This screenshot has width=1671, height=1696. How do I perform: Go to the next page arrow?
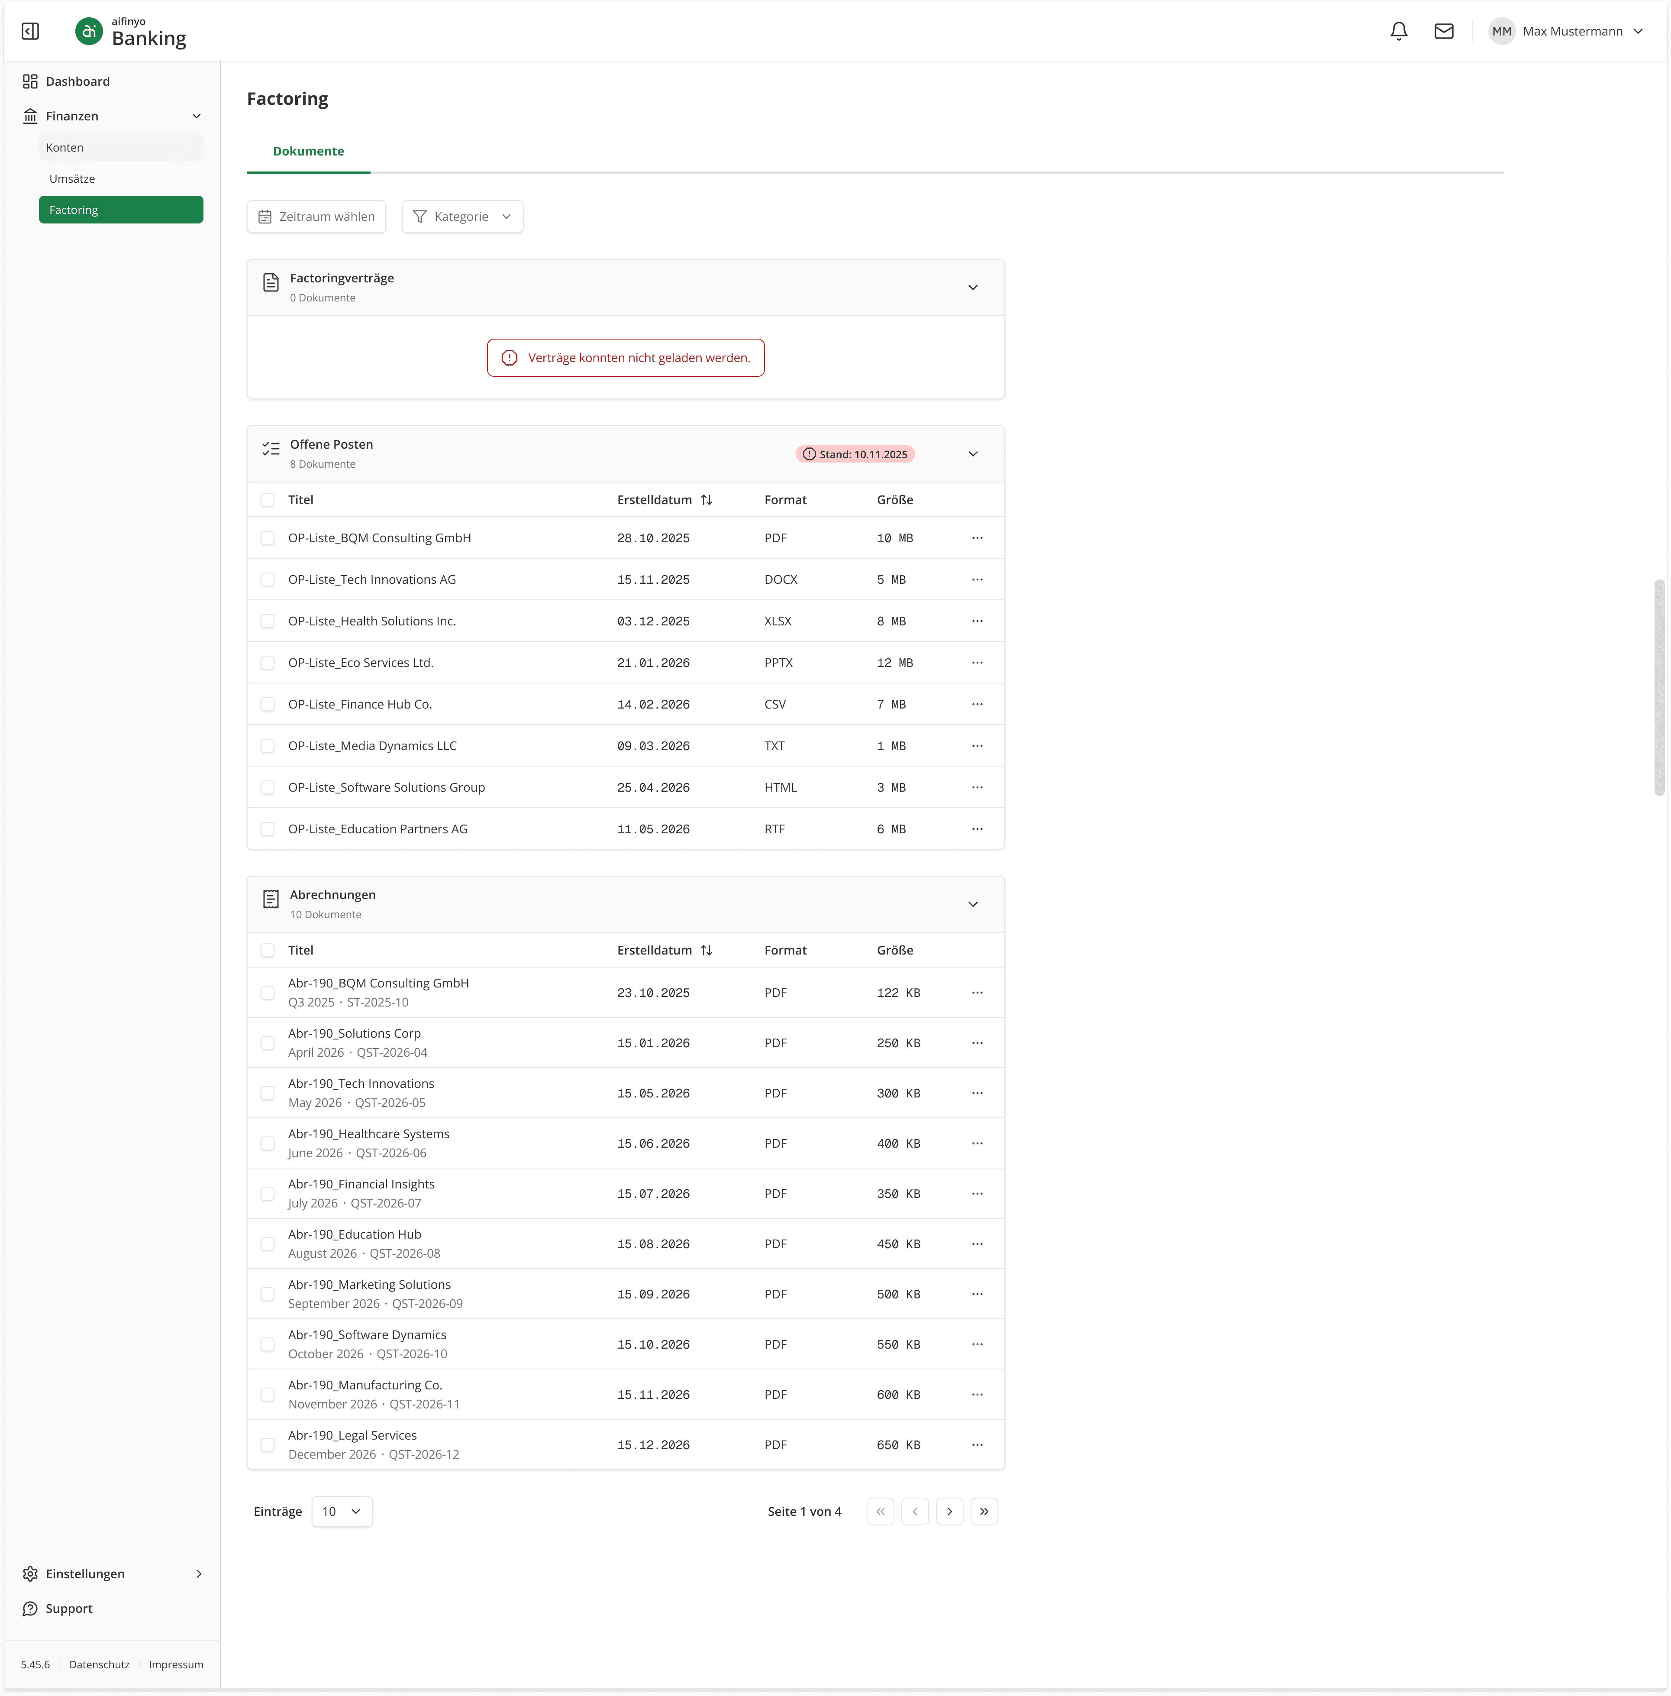click(x=950, y=1512)
